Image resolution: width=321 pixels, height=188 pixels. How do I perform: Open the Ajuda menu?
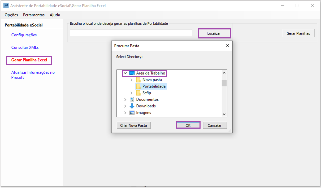pos(55,15)
